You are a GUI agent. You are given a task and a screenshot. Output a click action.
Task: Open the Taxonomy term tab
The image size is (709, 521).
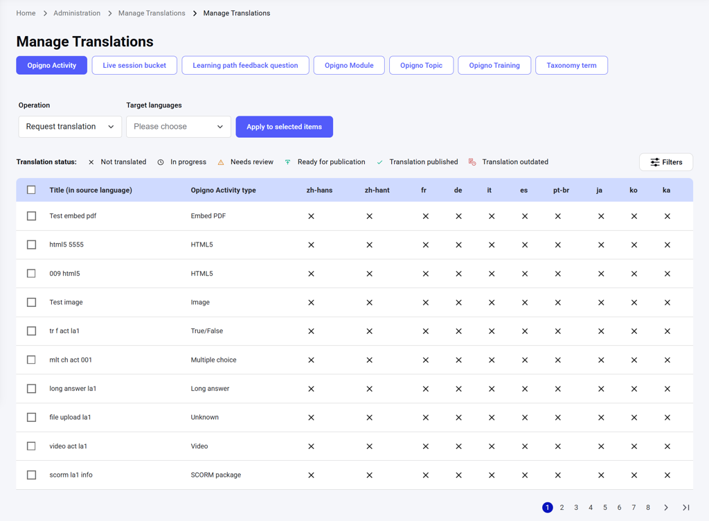[571, 65]
